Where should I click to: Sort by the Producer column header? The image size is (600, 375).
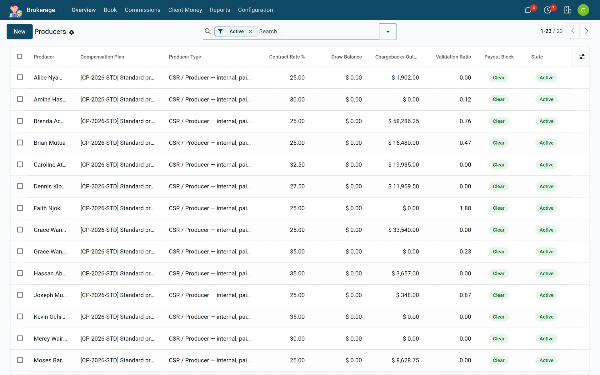coord(44,57)
